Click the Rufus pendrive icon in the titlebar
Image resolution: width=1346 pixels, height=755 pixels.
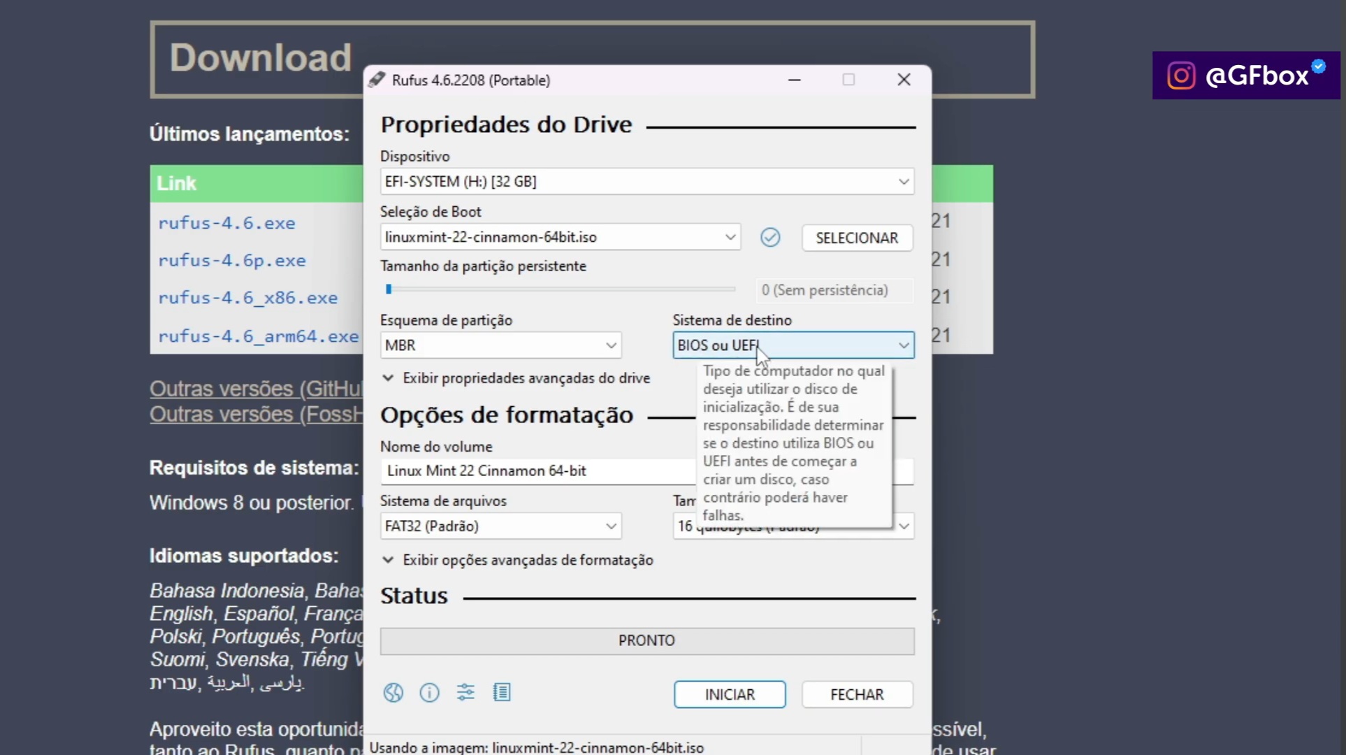coord(376,79)
